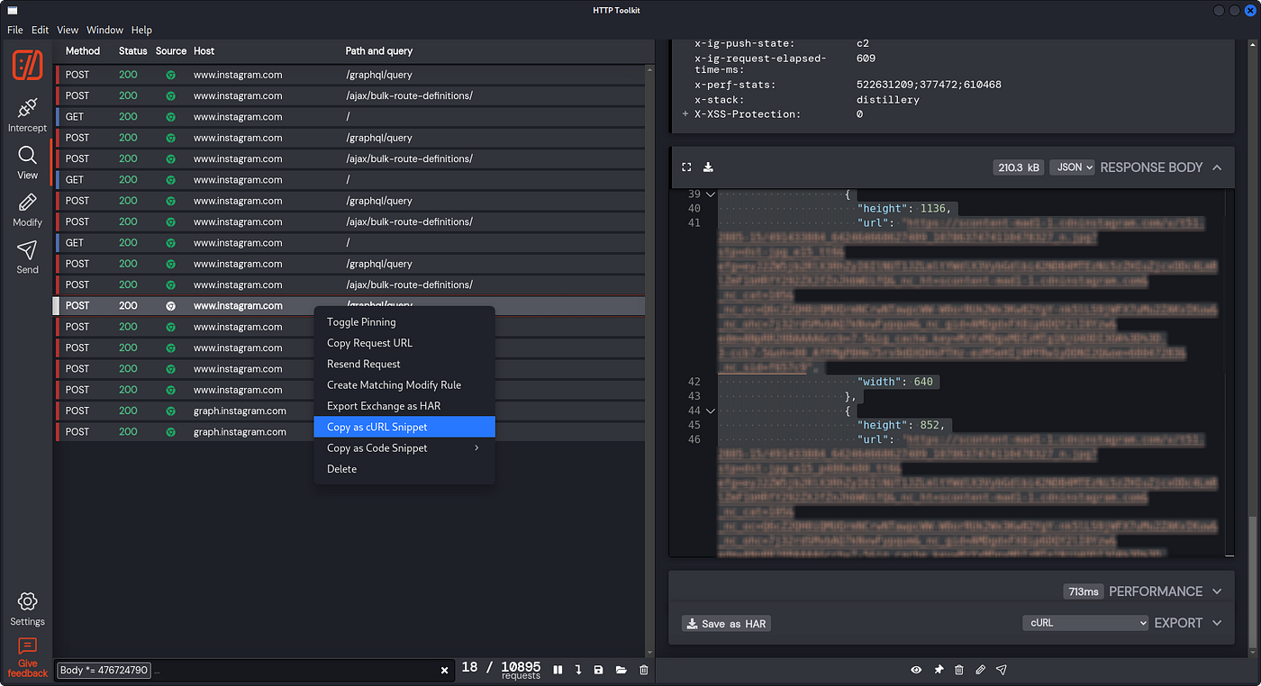Fold the JSON block at line 44
Image resolution: width=1261 pixels, height=686 pixels.
point(710,411)
